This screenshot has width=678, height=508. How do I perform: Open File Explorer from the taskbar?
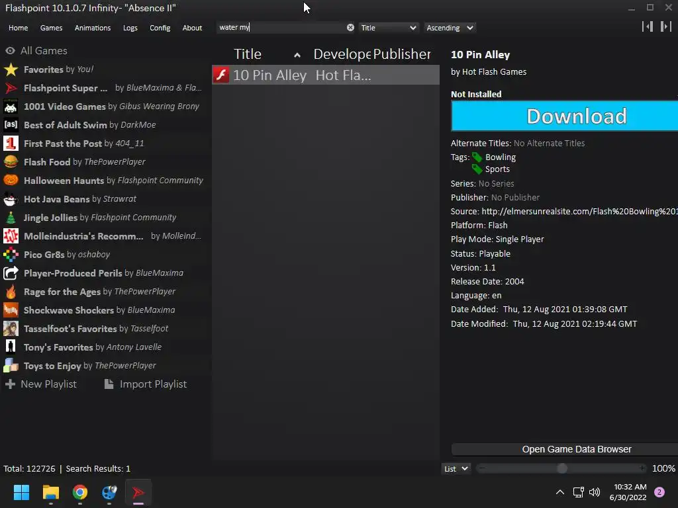(x=50, y=492)
